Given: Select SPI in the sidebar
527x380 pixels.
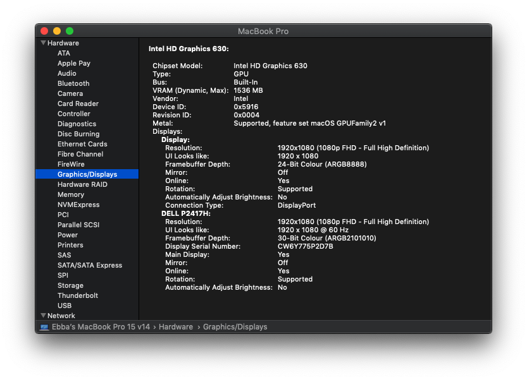Looking at the screenshot, I should [x=63, y=275].
